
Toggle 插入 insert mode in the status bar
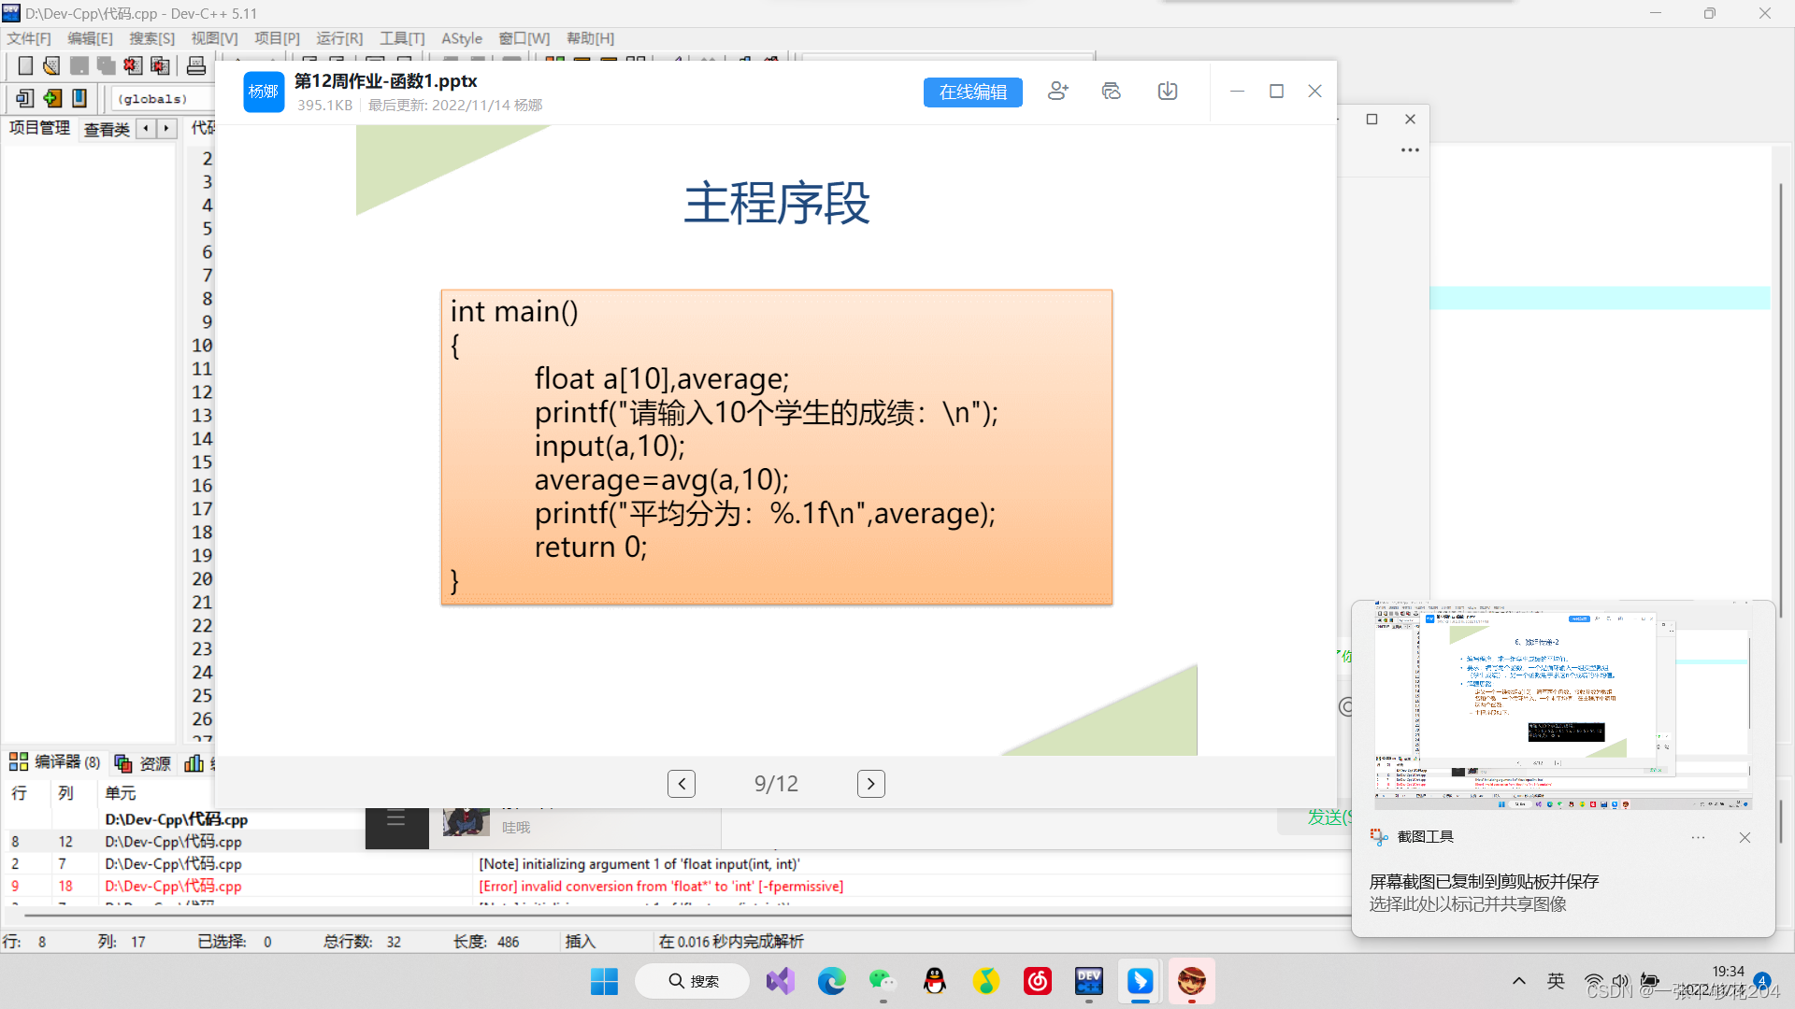[580, 941]
